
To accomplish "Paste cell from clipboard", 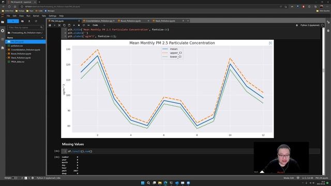I will 69,25.
